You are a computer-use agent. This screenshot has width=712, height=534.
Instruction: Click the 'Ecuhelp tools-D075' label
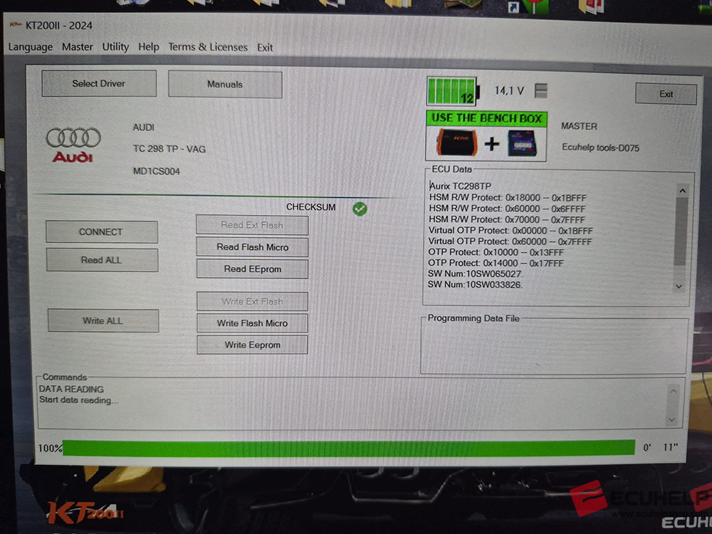click(x=600, y=147)
